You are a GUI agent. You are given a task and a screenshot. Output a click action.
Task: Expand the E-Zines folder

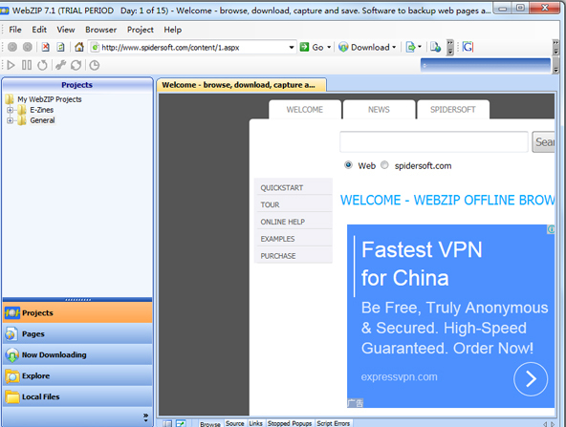pyautogui.click(x=11, y=110)
